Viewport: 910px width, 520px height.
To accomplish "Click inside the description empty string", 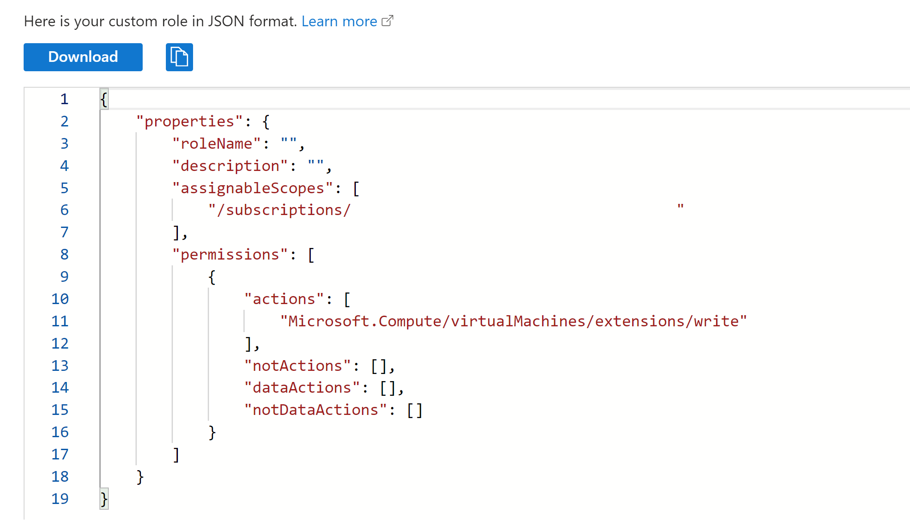I will (x=316, y=166).
